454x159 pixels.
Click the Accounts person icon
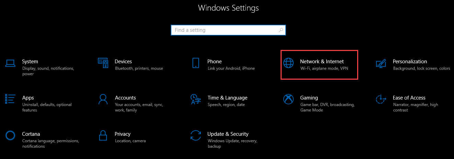tap(103, 99)
